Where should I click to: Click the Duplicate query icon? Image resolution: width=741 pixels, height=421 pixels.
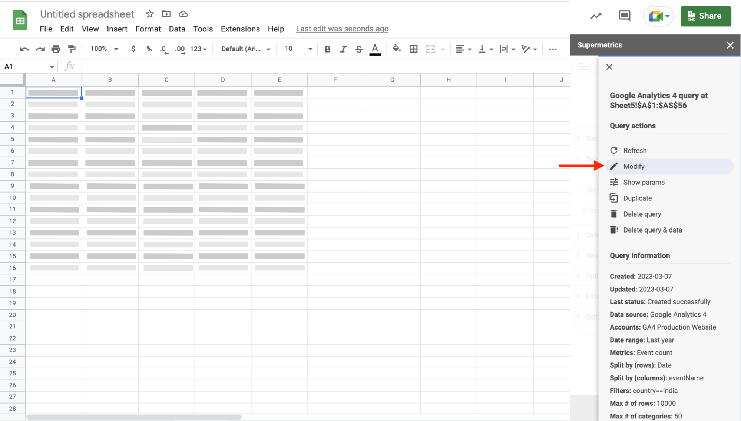click(x=614, y=198)
